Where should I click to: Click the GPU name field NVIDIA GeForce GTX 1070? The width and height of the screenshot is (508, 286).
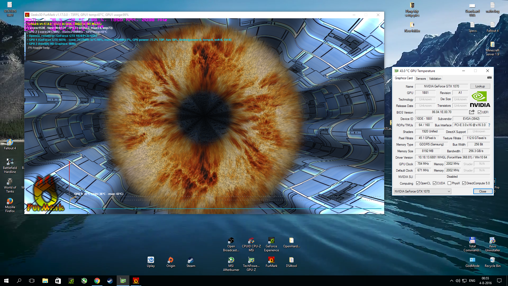point(441,86)
